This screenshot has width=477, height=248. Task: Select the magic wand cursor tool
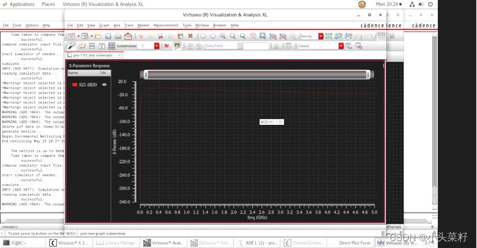(71, 45)
